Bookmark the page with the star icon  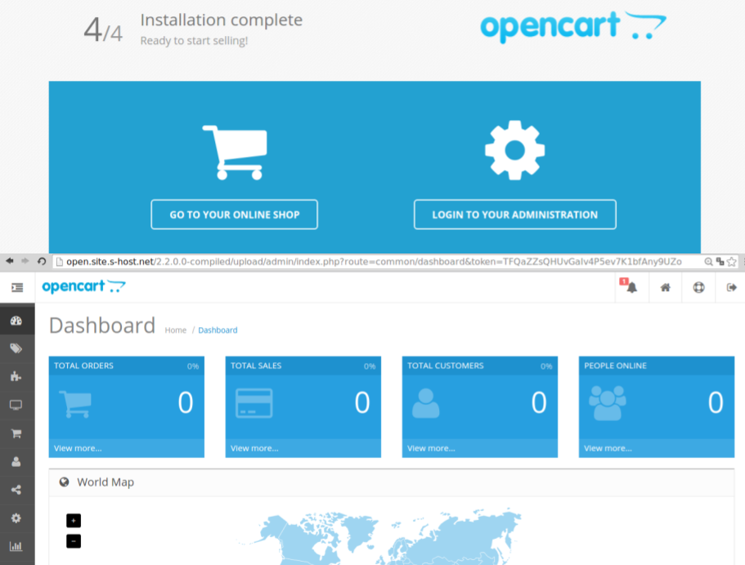[x=732, y=262]
